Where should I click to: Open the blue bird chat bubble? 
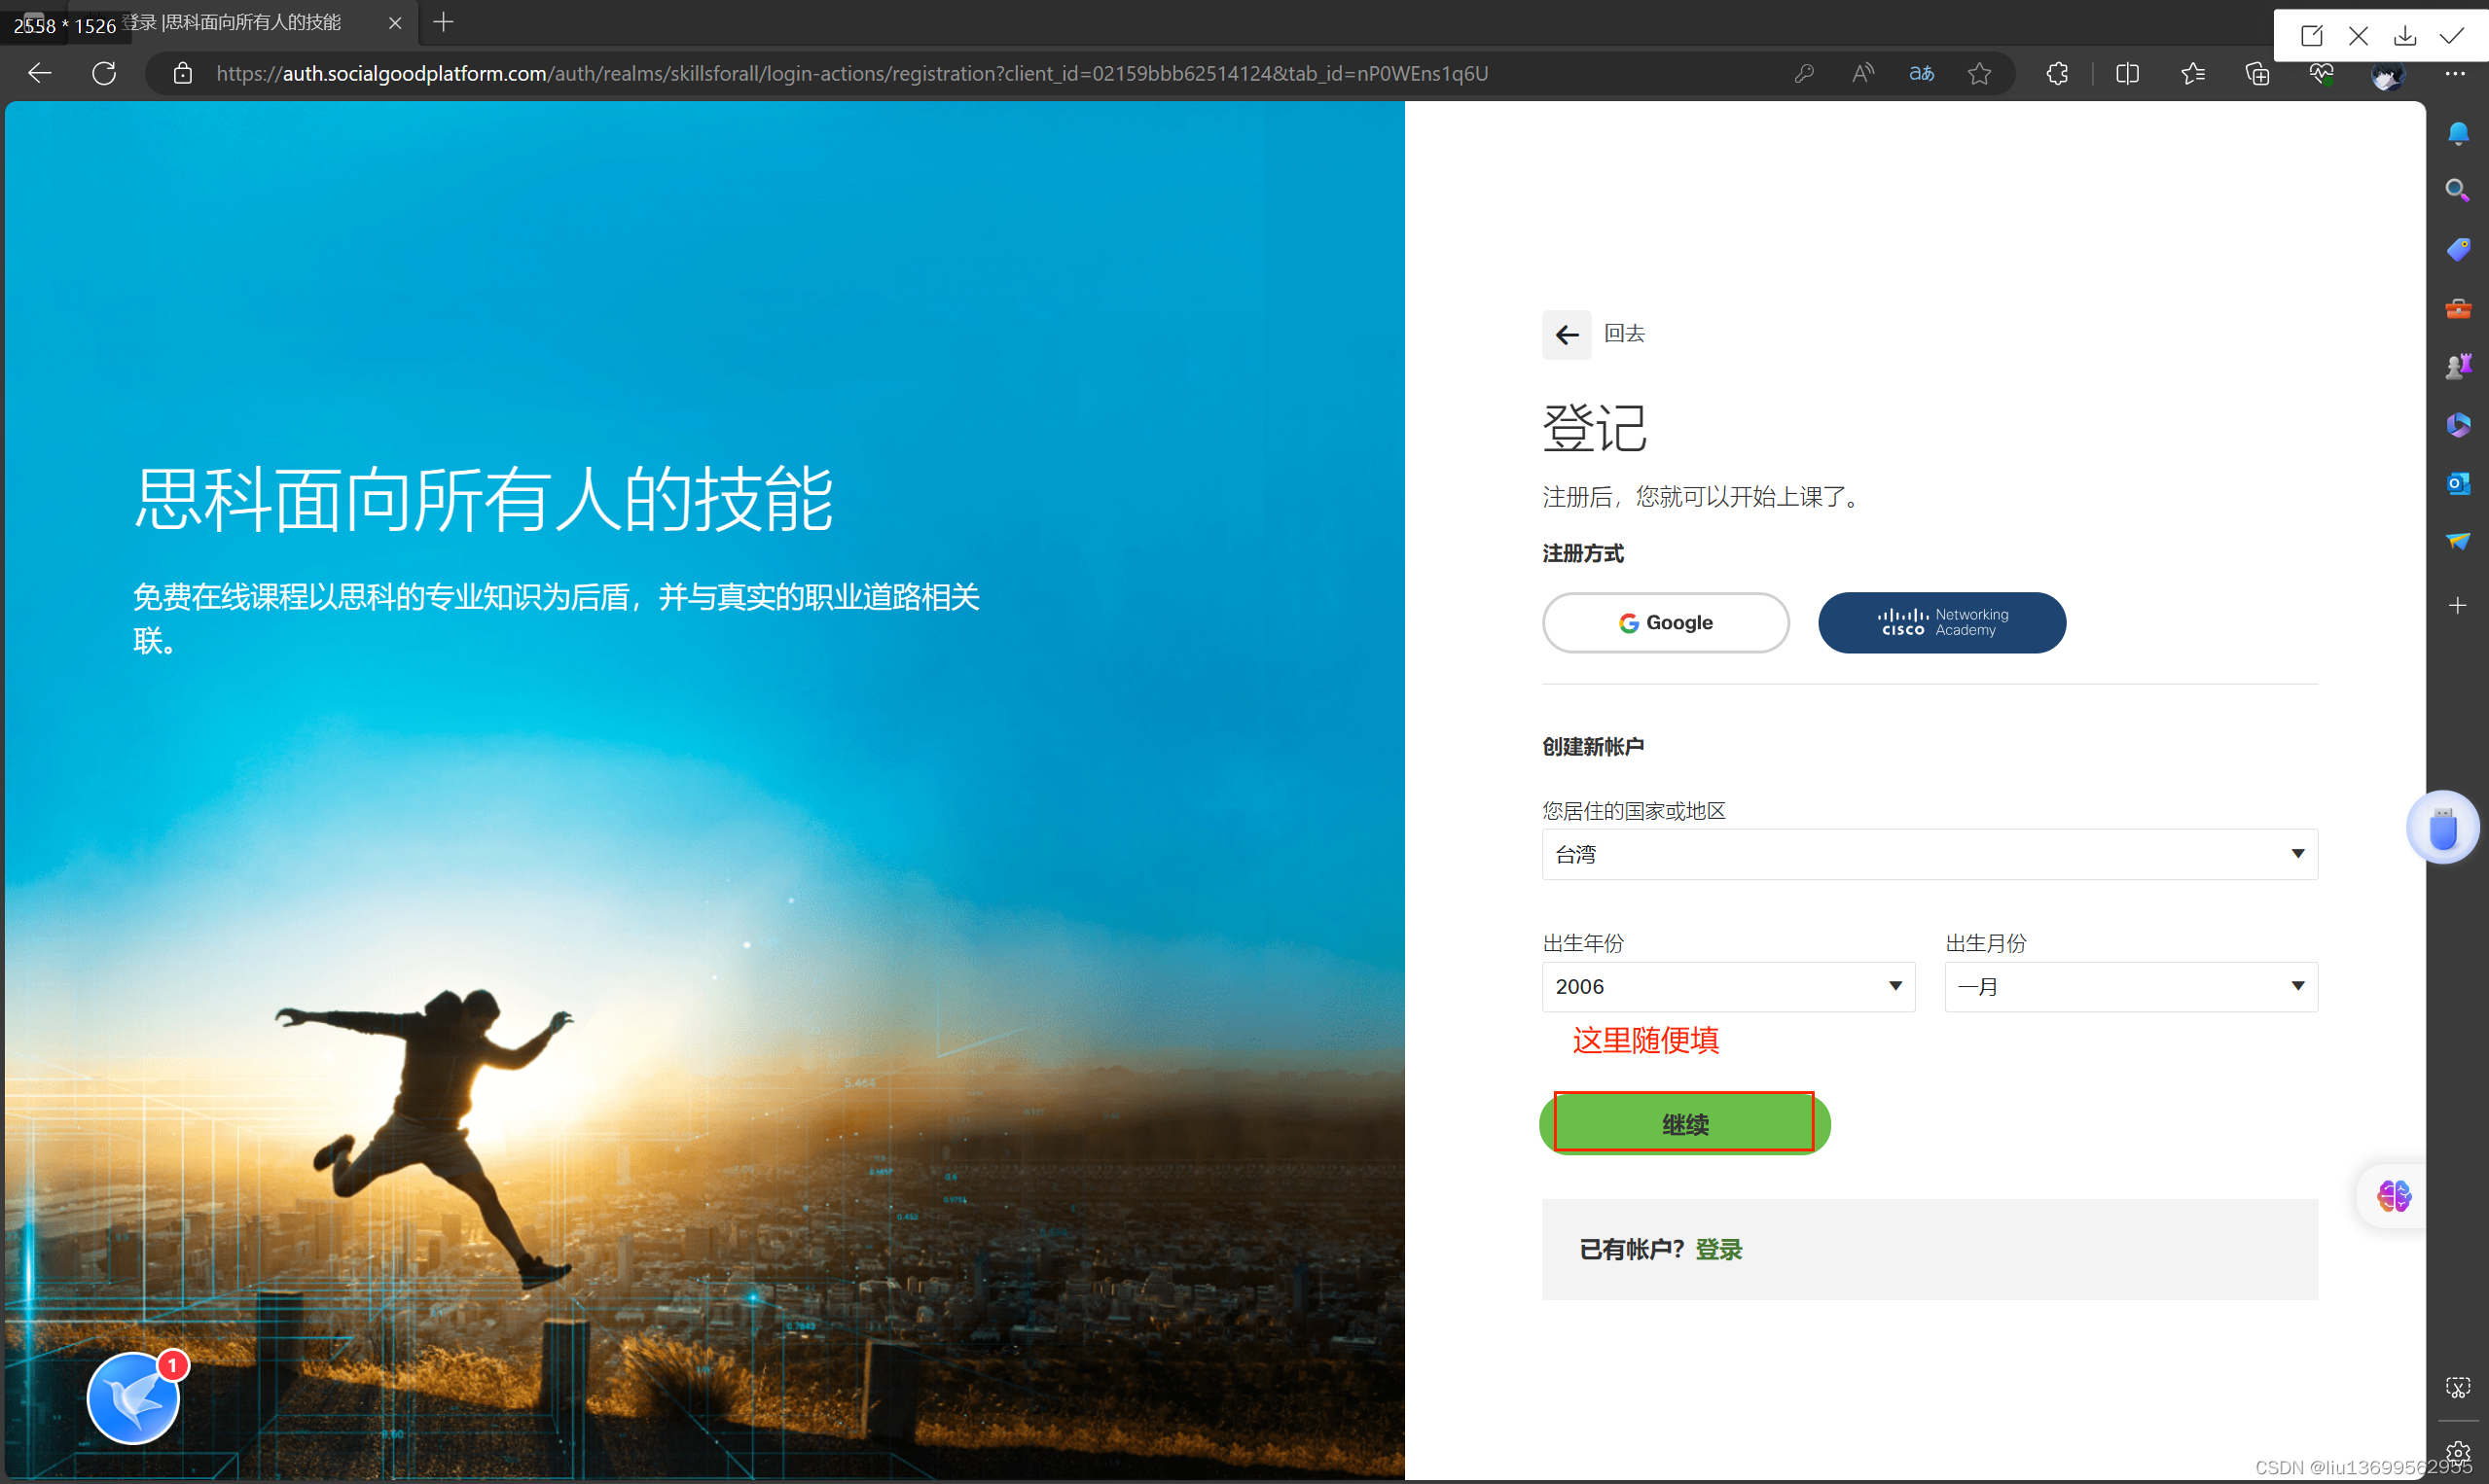tap(133, 1398)
